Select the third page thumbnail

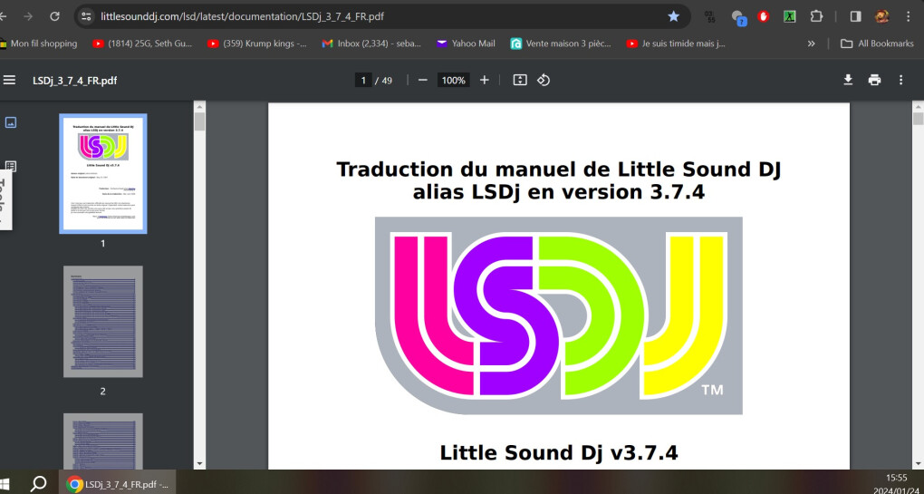click(x=103, y=441)
